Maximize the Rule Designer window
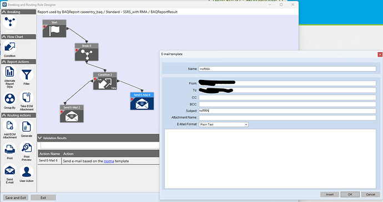Viewport: 383px width, 202px height. (x=281, y=4)
